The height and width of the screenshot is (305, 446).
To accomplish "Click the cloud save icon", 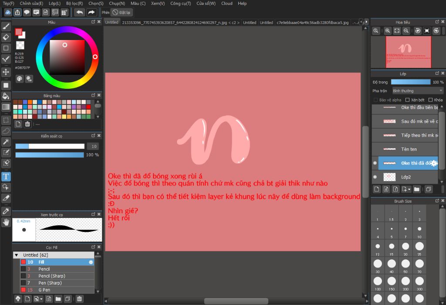I will 8,12.
